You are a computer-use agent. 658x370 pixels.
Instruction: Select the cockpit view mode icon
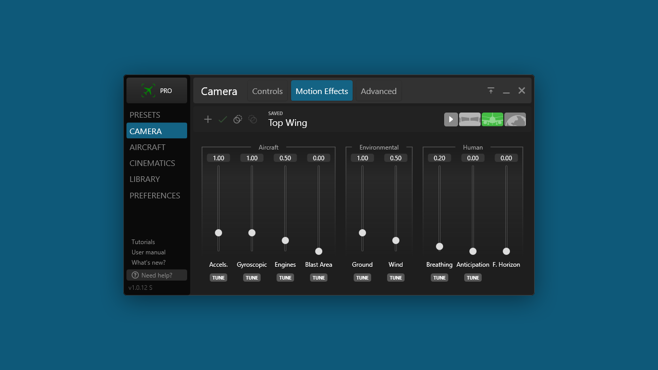point(470,119)
